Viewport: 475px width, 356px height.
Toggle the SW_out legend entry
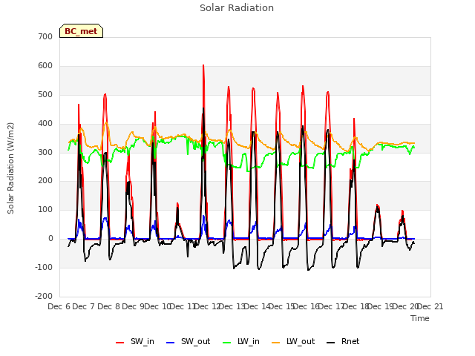click(x=188, y=341)
